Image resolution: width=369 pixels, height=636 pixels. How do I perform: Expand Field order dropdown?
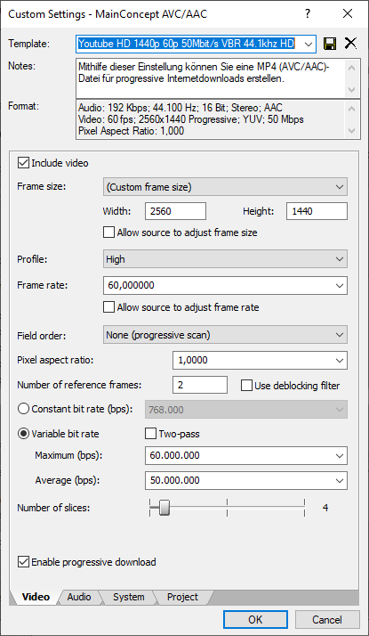pyautogui.click(x=225, y=335)
